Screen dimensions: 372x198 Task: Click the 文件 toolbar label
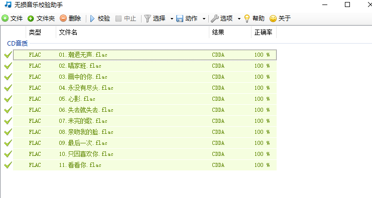coord(17,19)
